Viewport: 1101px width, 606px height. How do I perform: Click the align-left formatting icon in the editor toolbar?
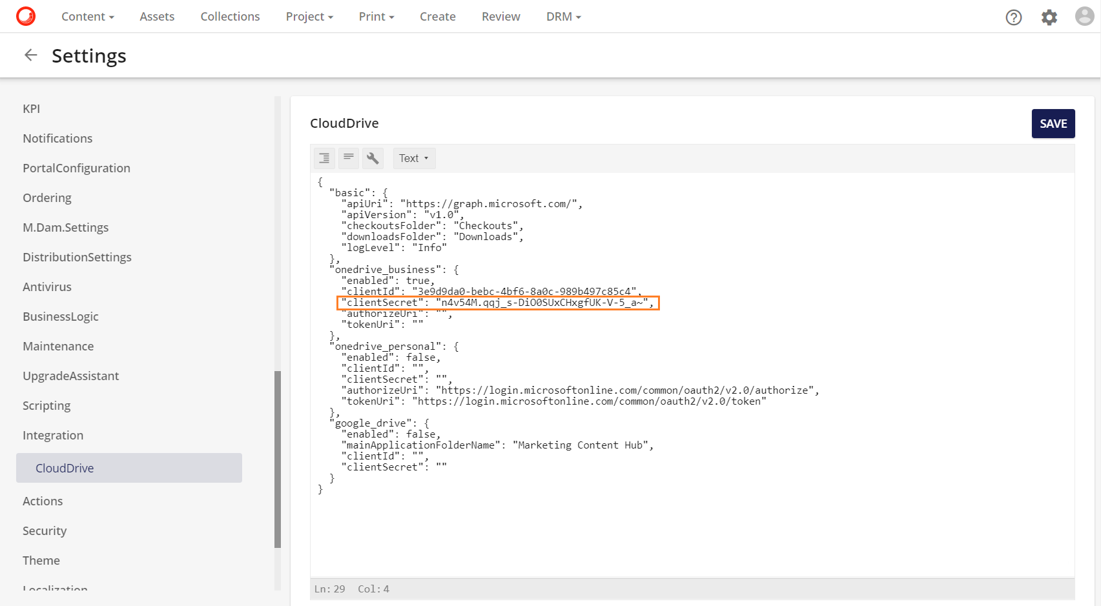(x=348, y=157)
